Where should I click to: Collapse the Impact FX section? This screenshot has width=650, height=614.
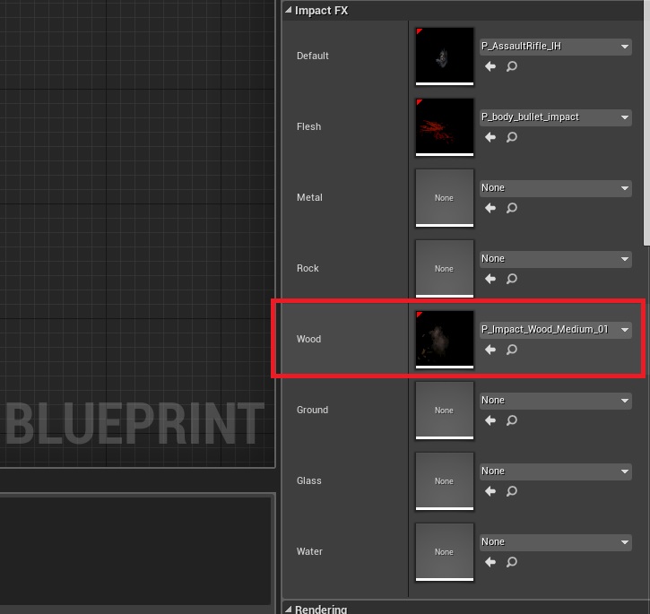tap(289, 11)
